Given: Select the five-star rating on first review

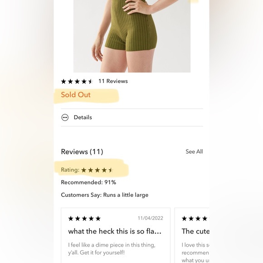Looking at the screenshot, I should (x=84, y=219).
